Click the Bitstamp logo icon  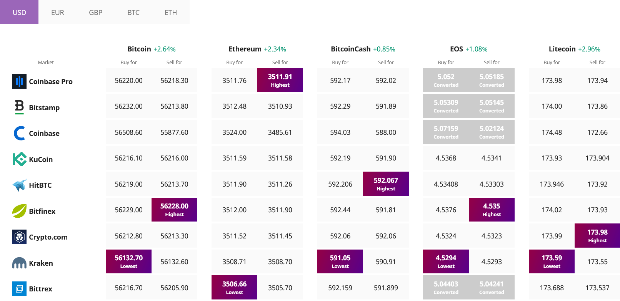pyautogui.click(x=19, y=107)
